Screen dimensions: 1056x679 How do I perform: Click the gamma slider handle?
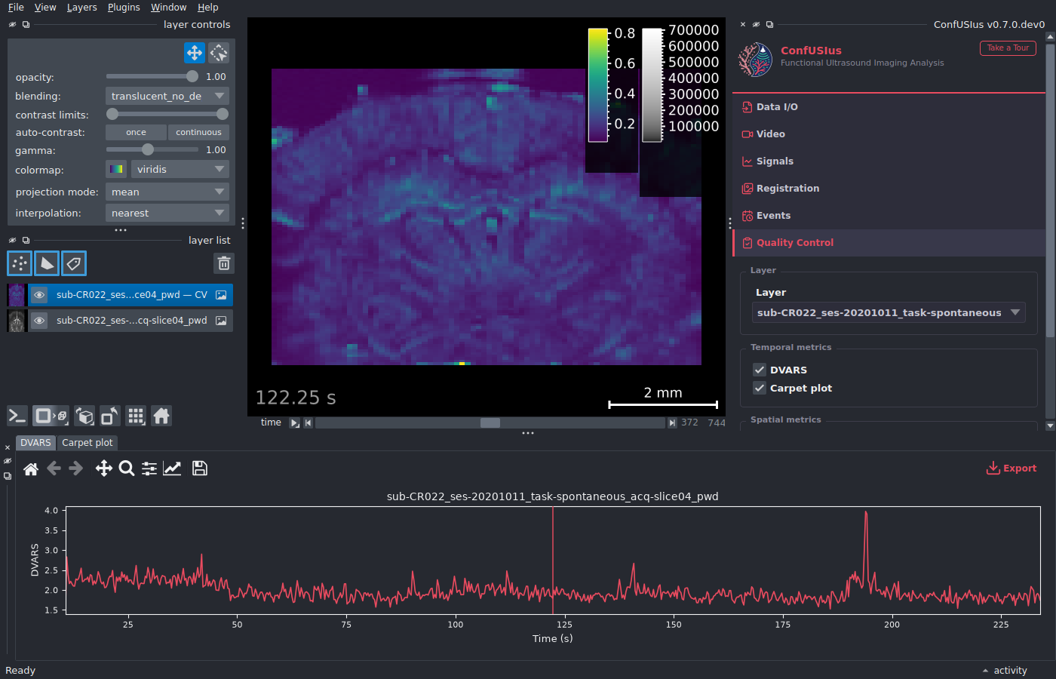point(148,149)
